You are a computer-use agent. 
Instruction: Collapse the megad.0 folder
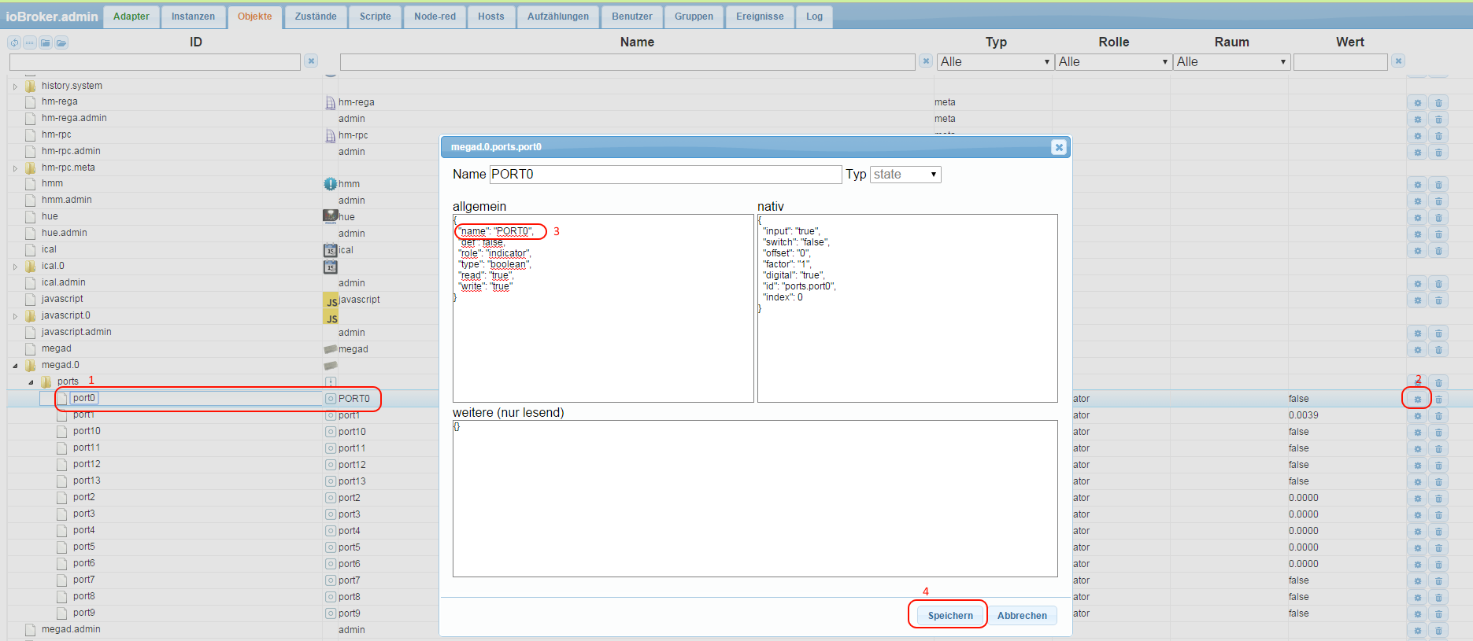coord(15,366)
